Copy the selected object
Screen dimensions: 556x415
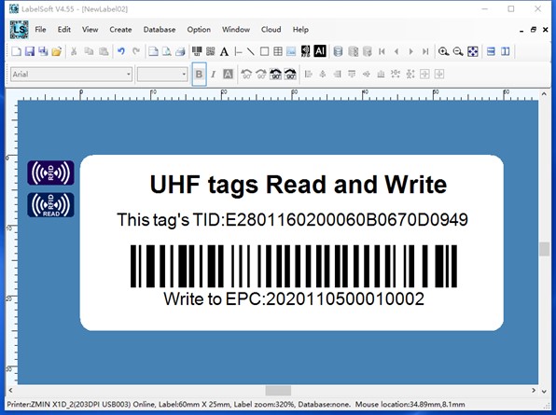[x=89, y=51]
